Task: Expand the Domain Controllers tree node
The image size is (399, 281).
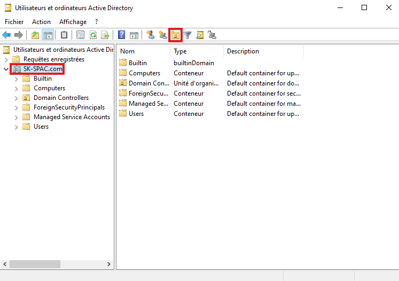Action: click(x=16, y=98)
